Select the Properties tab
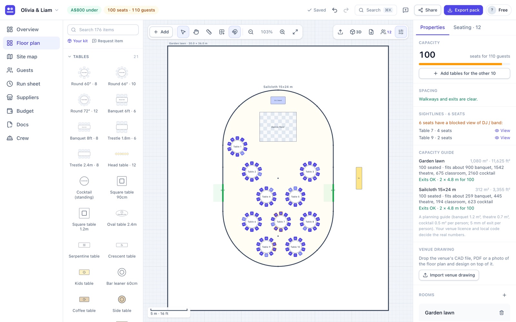Screen dimensions: 516x322 [x=432, y=27]
